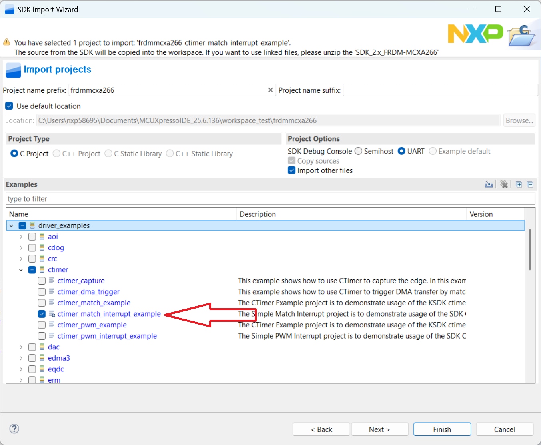Click the collapse-all (minus) icon in Examples toolbar
The width and height of the screenshot is (541, 445).
click(530, 184)
